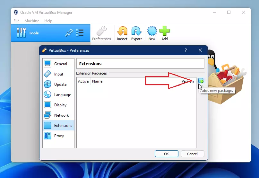Confirm preferences with the OK button
Viewport: 259px width, 178px height.
(x=167, y=154)
